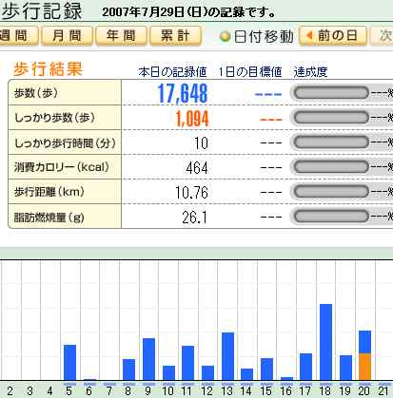Click the しっかり歩数 achievement progress bar
The width and height of the screenshot is (393, 398).
tap(331, 118)
